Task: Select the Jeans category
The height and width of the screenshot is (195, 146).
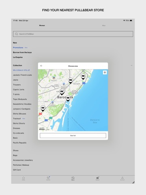Action: (15, 80)
